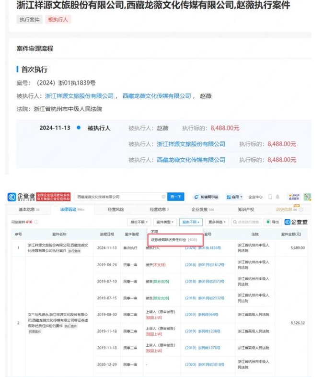Click the 被告[不支持] status cell
The height and width of the screenshot is (377, 323).
155,265
